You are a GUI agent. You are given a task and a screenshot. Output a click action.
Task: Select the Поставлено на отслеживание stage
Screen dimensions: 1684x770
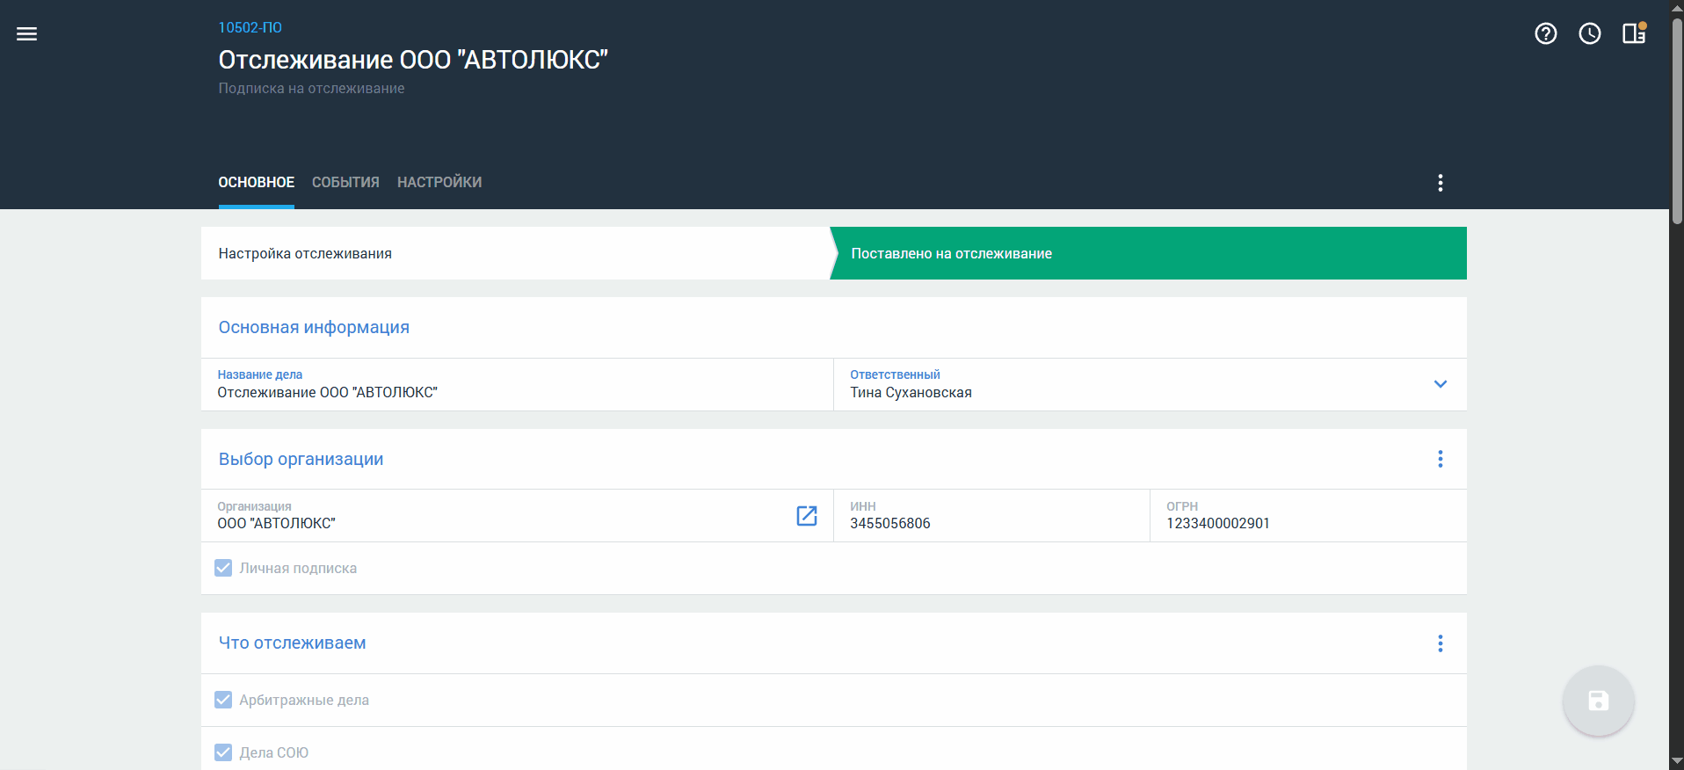tap(1149, 253)
